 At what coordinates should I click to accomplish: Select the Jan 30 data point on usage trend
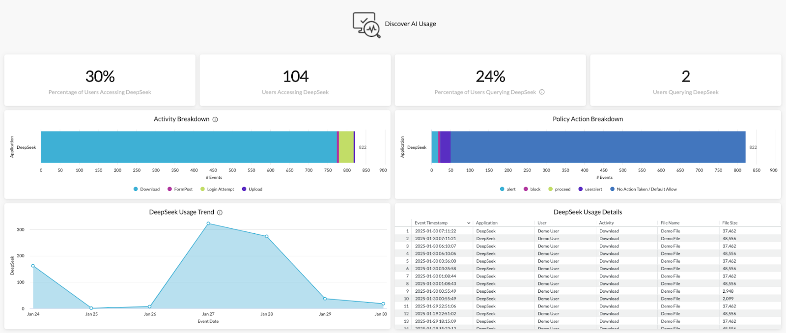(x=383, y=304)
